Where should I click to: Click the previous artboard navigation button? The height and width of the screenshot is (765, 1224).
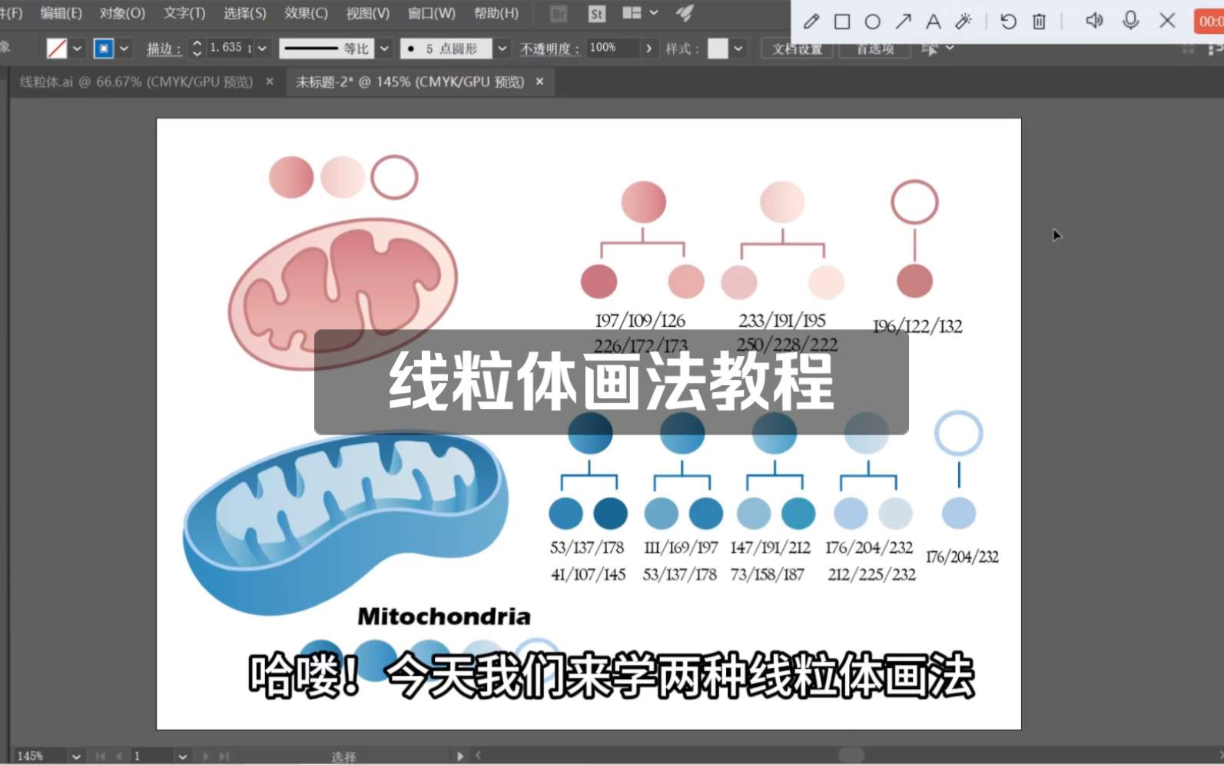[118, 757]
